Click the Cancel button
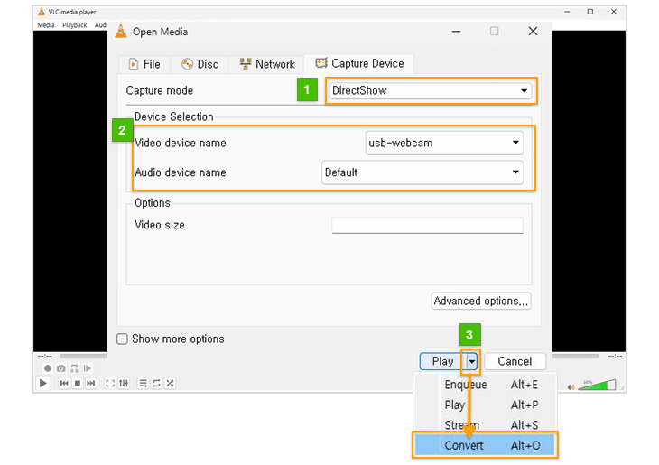The image size is (659, 465). [515, 361]
